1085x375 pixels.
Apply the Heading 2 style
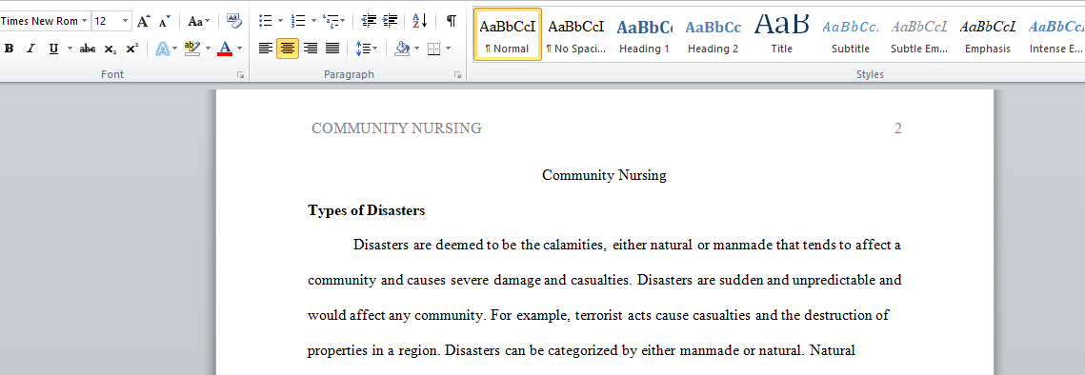click(713, 34)
